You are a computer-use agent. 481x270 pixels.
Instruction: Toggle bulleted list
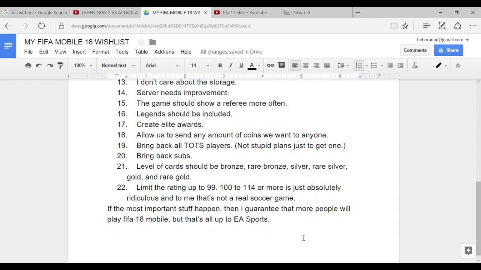point(374,65)
